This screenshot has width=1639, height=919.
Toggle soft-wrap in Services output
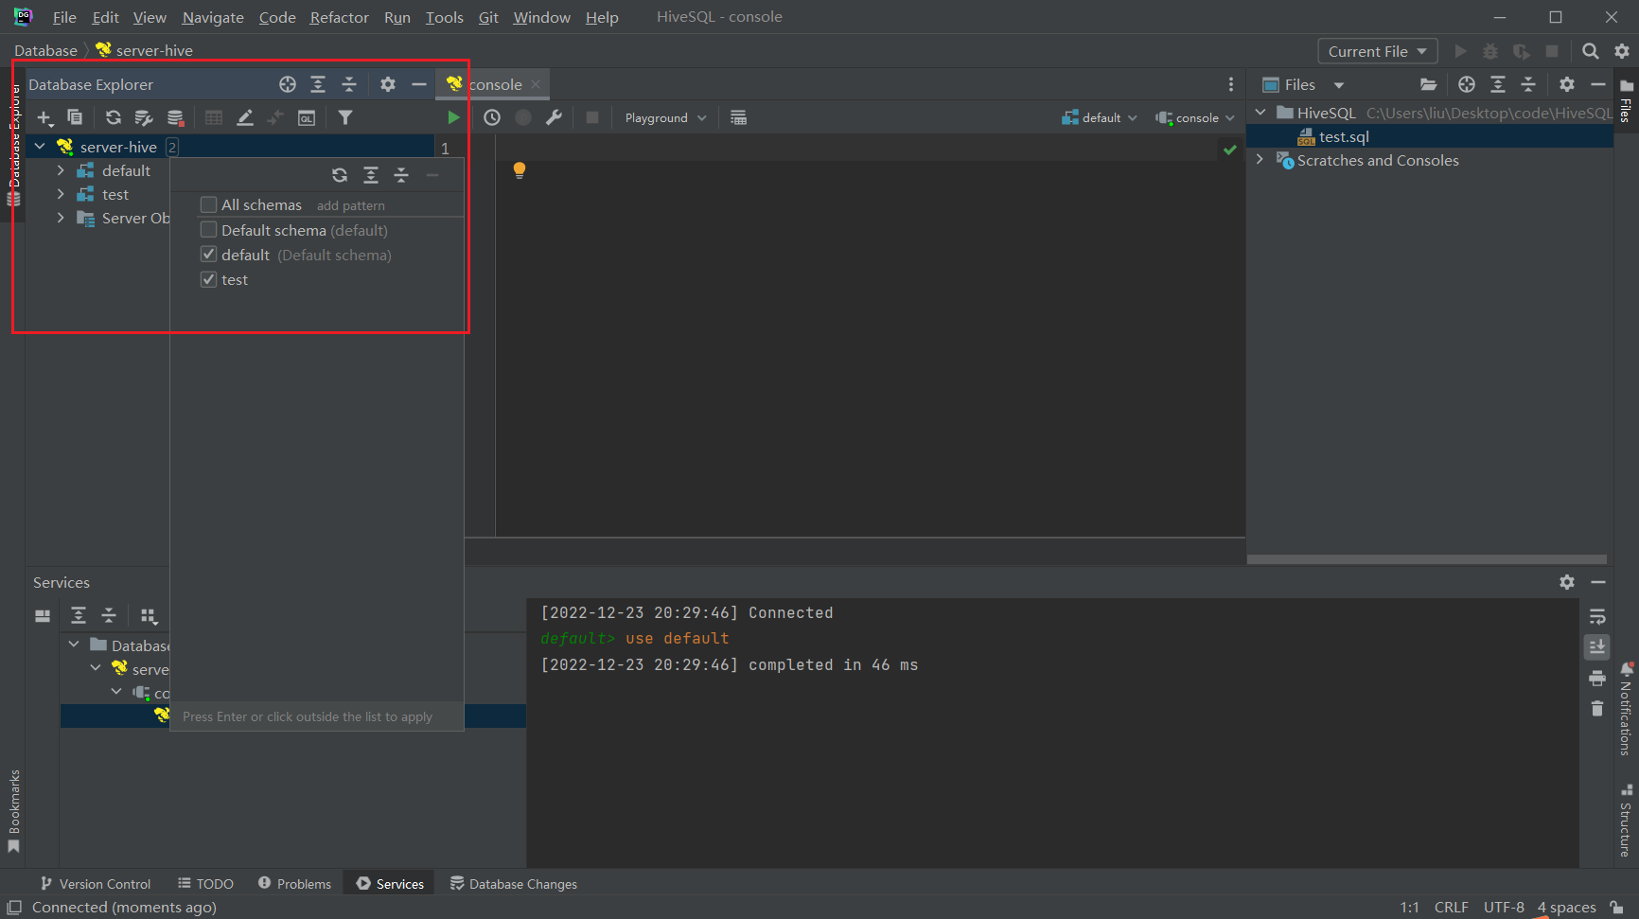click(x=1597, y=617)
